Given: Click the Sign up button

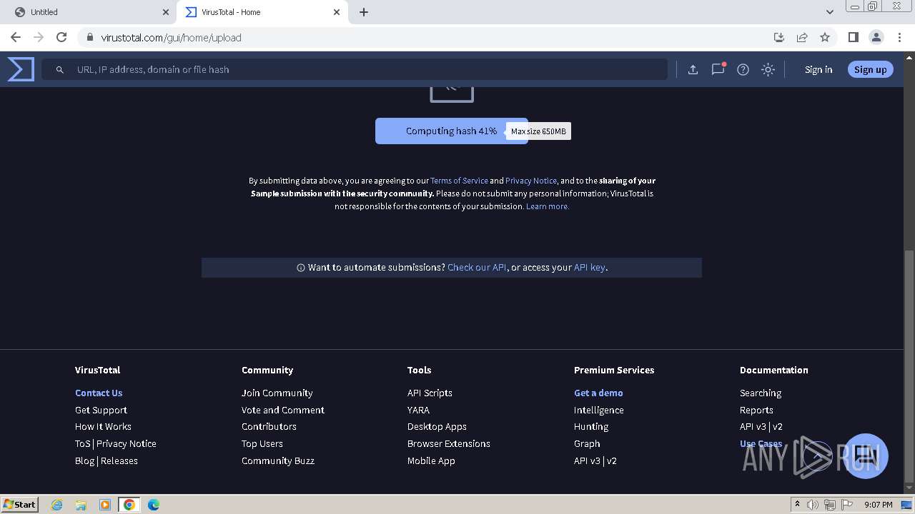Looking at the screenshot, I should (x=870, y=69).
